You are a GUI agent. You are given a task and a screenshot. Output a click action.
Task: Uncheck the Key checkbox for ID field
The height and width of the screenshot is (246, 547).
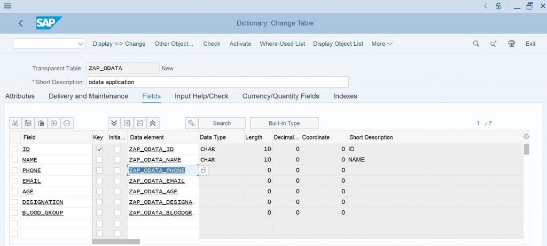pyautogui.click(x=99, y=149)
